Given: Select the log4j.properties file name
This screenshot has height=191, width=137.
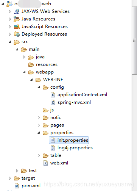Looking at the screenshot, I should [75, 148].
